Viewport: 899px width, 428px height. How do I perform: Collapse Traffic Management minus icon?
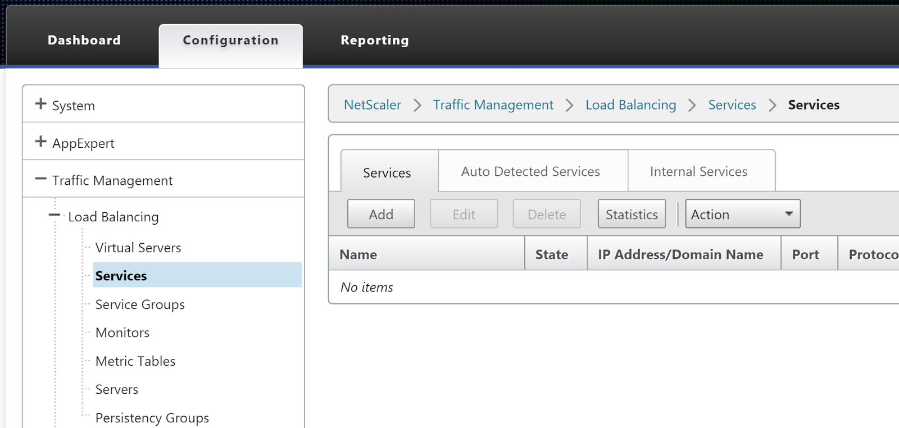[40, 179]
